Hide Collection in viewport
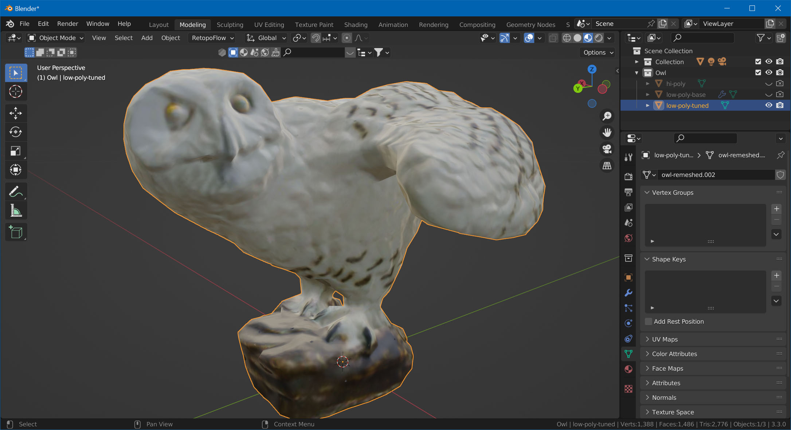This screenshot has height=430, width=791. 769,62
